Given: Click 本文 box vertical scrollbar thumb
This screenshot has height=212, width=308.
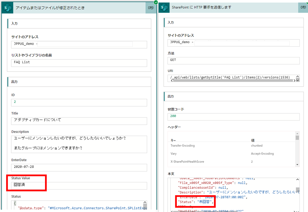Looking at the screenshot, I should click(298, 190).
